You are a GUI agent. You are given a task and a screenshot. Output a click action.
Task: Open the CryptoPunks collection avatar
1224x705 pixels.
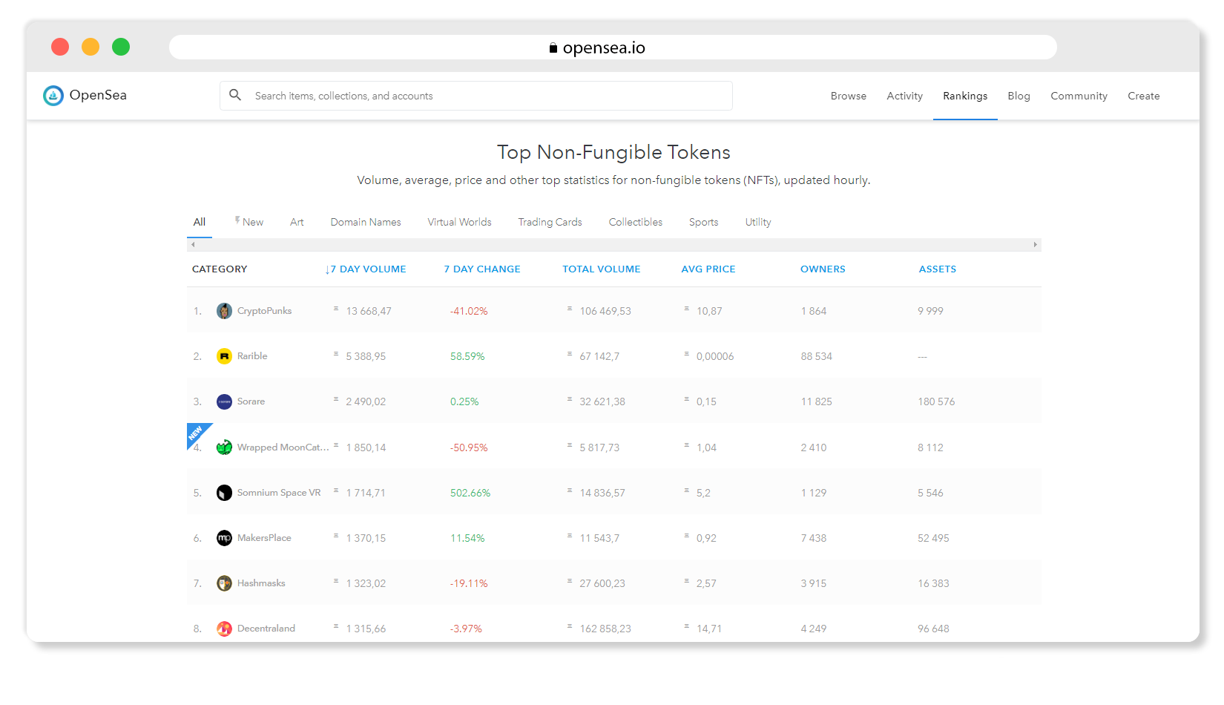pyautogui.click(x=224, y=311)
